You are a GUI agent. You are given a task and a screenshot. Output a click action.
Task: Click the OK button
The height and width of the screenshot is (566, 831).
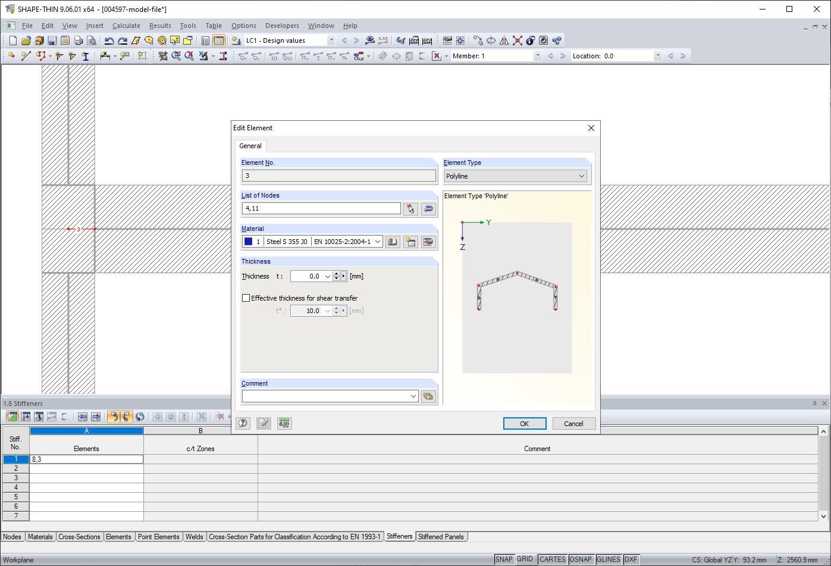pos(525,424)
